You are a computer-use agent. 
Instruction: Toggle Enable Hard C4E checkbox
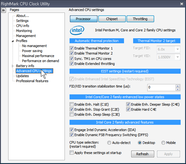[128, 109]
